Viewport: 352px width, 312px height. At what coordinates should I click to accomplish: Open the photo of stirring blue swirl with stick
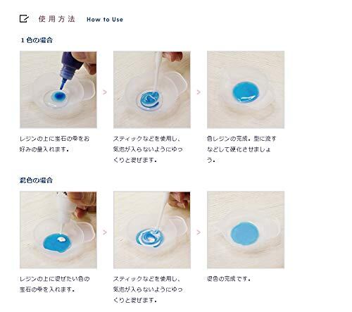pyautogui.click(x=152, y=89)
